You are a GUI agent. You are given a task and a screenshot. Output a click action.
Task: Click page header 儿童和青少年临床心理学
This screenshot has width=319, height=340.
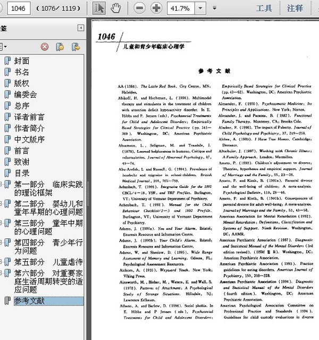(x=154, y=46)
